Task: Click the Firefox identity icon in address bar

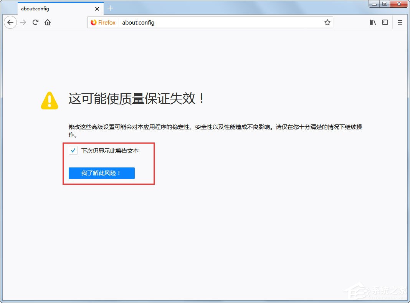Action: click(93, 23)
